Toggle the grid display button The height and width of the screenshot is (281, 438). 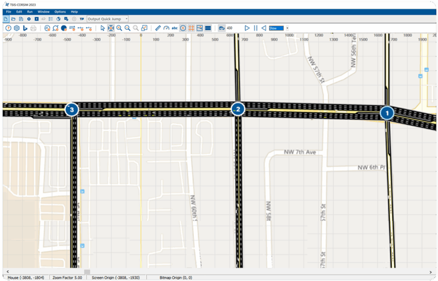[191, 28]
